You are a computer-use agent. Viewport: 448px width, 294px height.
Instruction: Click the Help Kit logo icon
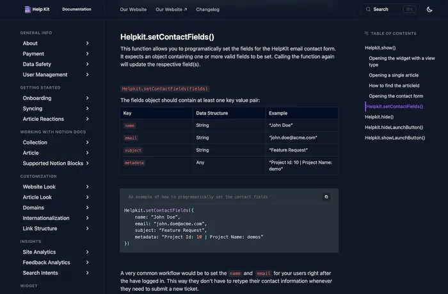tap(27, 10)
